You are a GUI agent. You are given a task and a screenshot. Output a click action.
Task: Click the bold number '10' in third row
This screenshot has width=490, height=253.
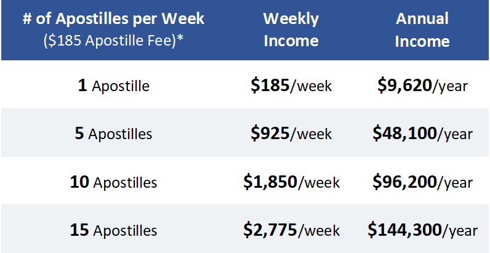[x=79, y=182]
